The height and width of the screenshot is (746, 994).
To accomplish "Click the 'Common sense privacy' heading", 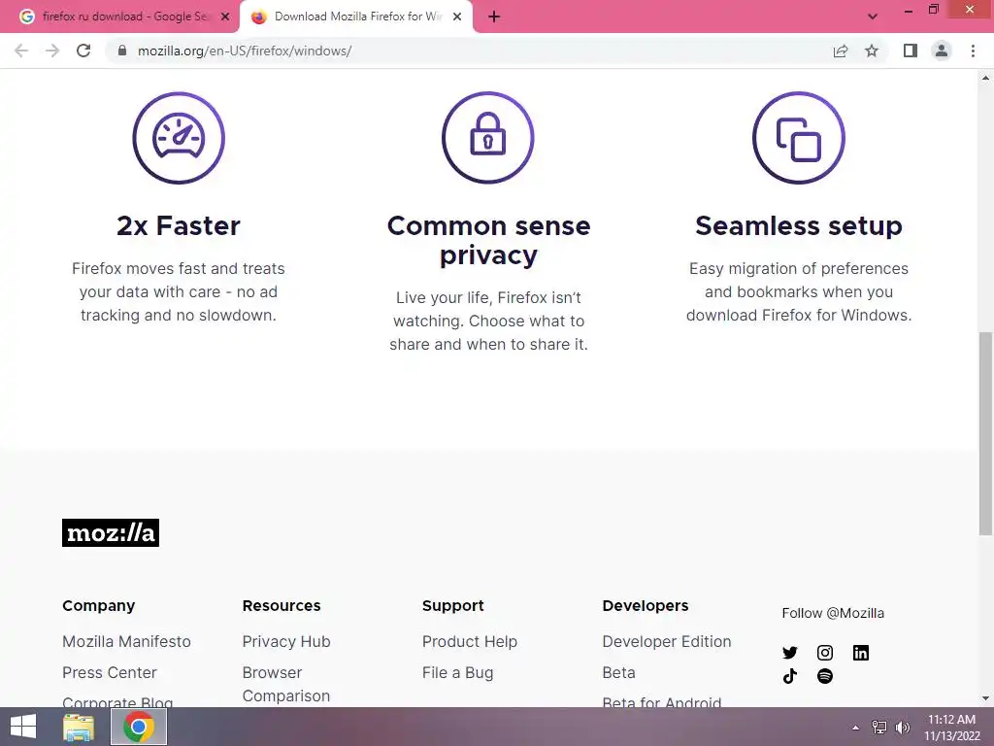I will [489, 241].
